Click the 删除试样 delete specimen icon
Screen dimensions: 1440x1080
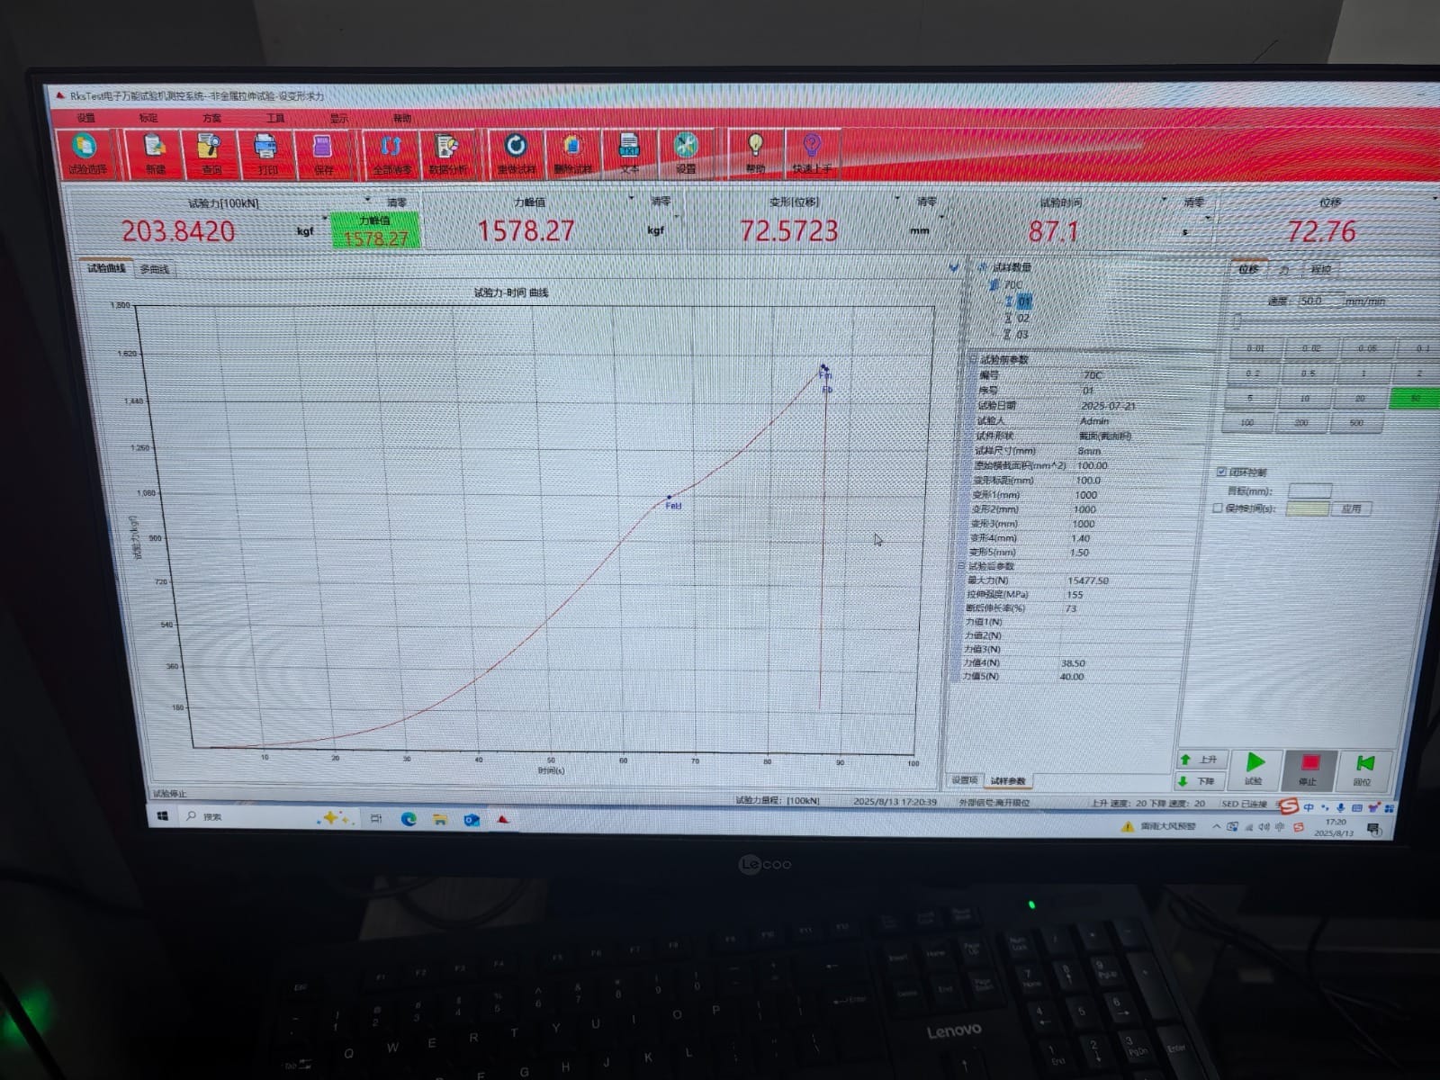tap(572, 152)
